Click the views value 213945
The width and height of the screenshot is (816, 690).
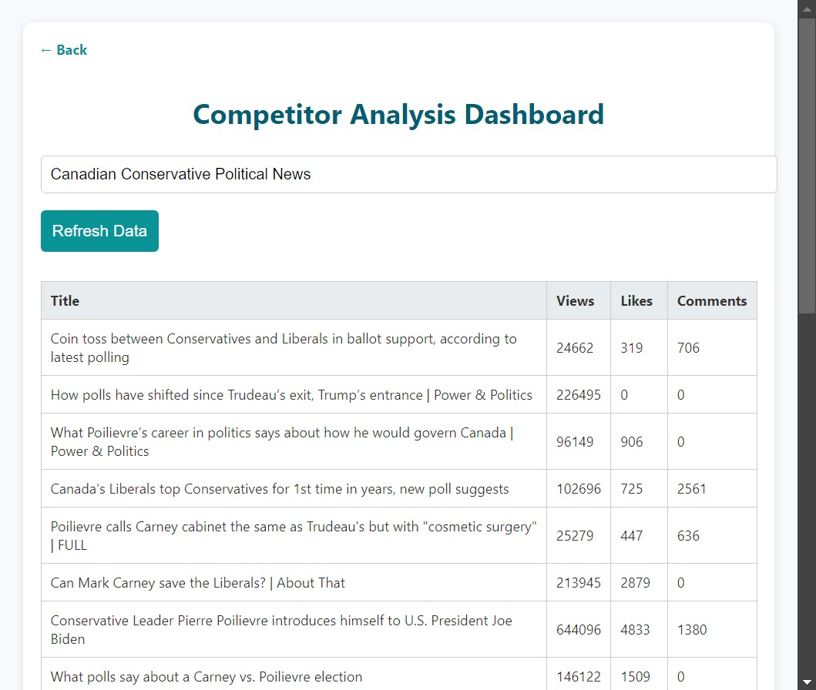pos(578,583)
